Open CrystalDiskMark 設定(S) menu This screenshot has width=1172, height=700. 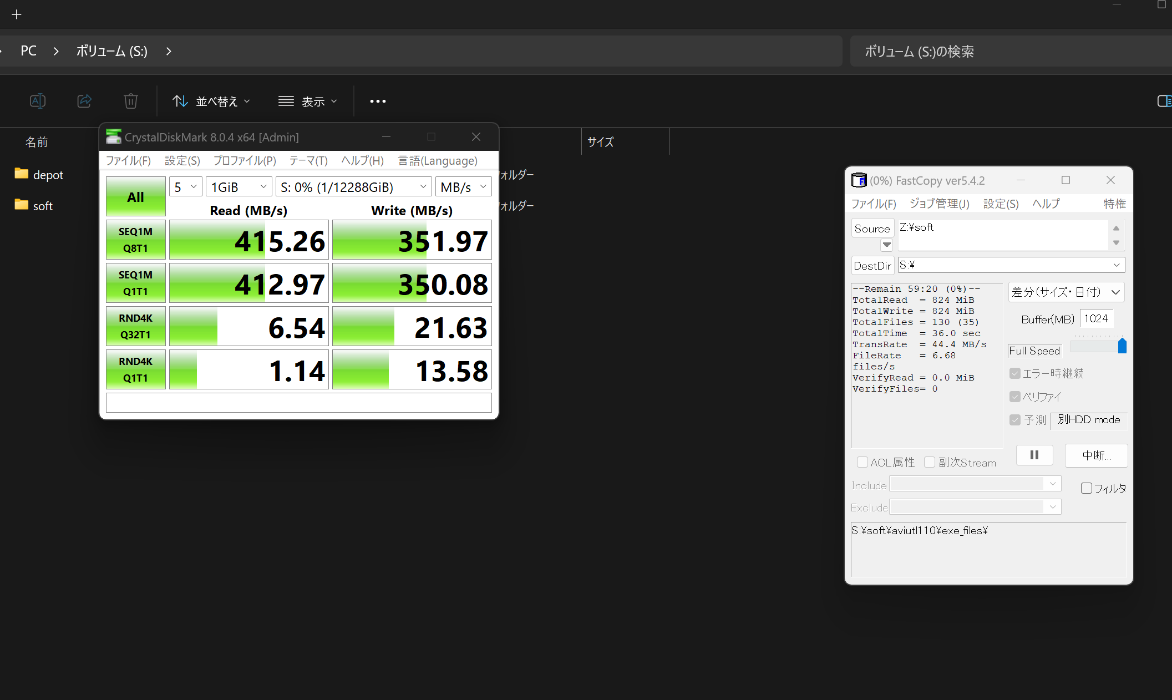(182, 161)
